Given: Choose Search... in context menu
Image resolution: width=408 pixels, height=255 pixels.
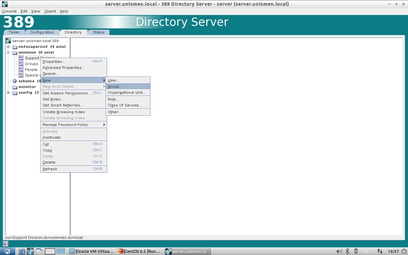Looking at the screenshot, I should 74,74.
